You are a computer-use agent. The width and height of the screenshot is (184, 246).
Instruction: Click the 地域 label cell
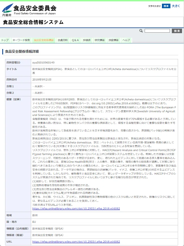(18, 215)
